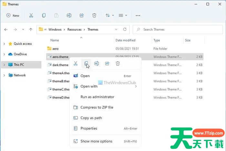
Task: Choose Show more options
Action: pyautogui.click(x=106, y=141)
